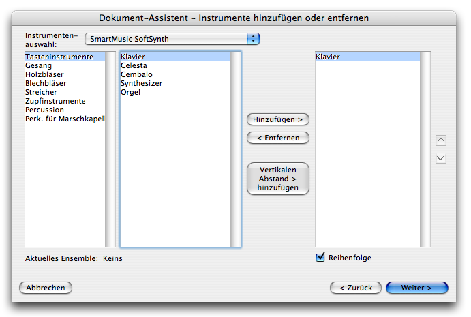The width and height of the screenshot is (471, 317).
Task: Go forward with Weiter button
Action: pos(416,288)
